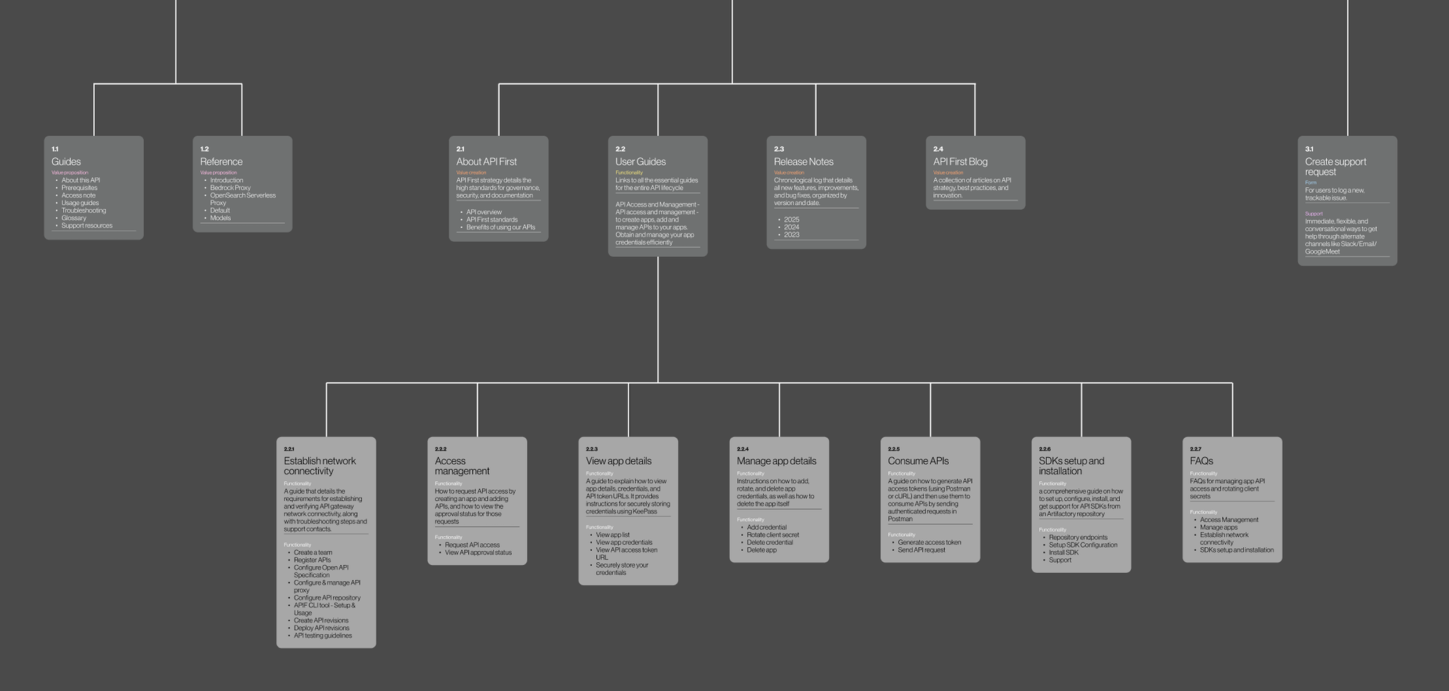The width and height of the screenshot is (1449, 691).
Task: Click 'Add credential' bullet item
Action: (767, 528)
